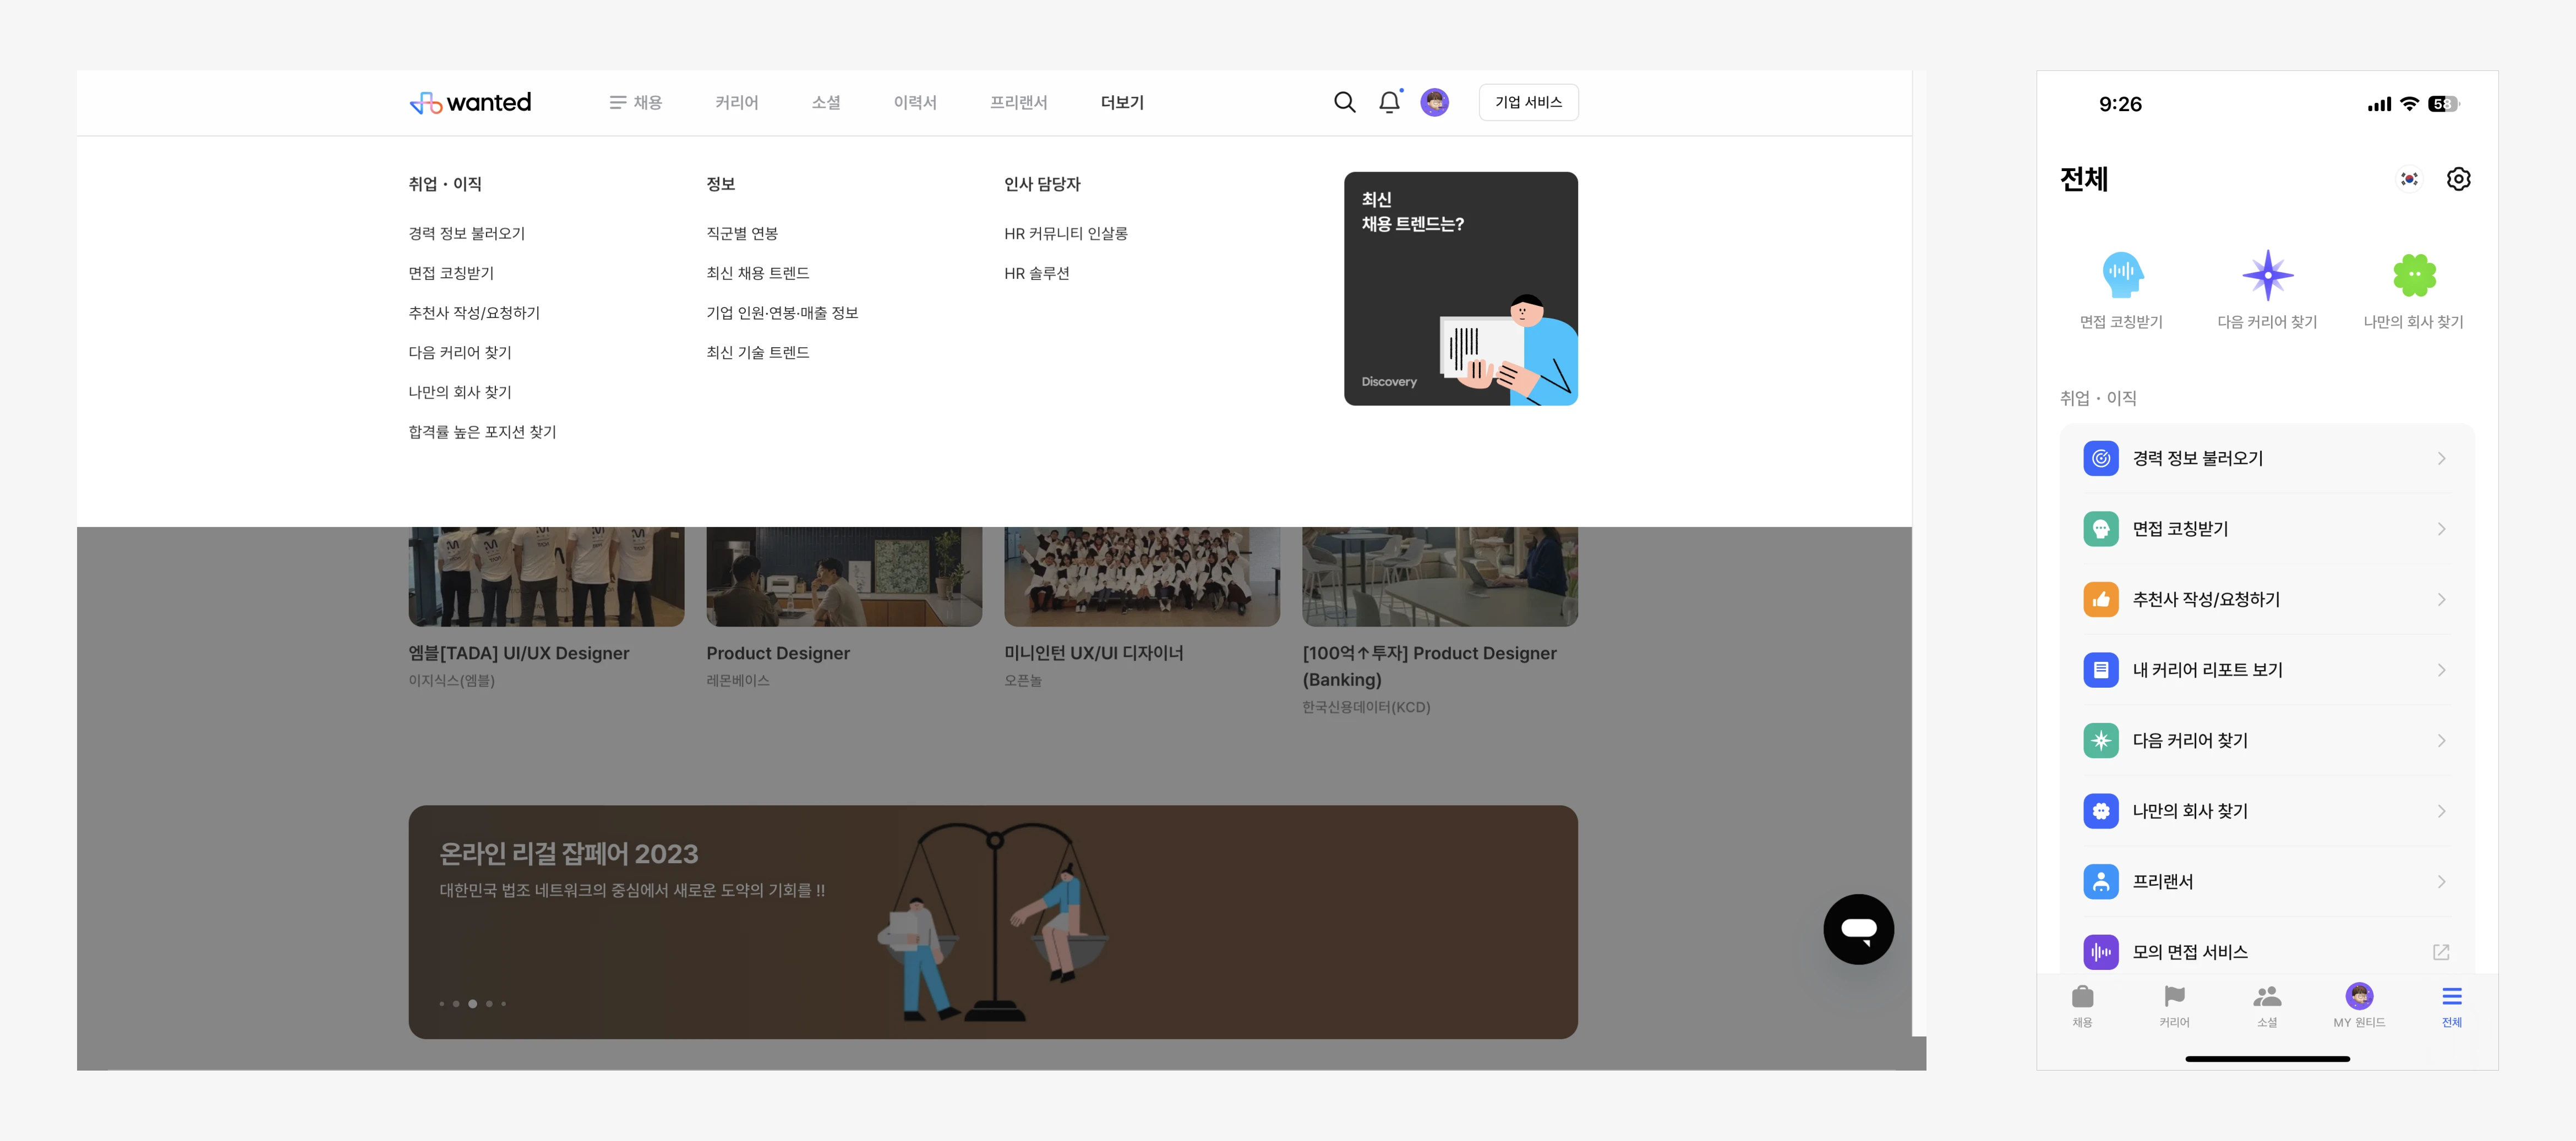
Task: Open the 직군별 연봉 link
Action: pos(741,233)
